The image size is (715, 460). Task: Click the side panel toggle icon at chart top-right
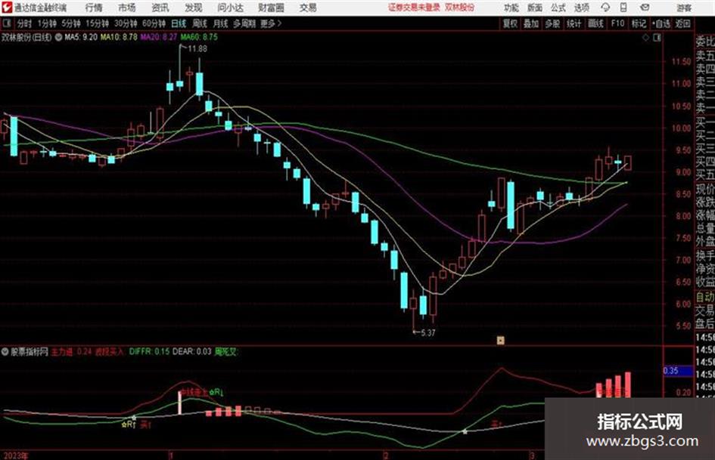point(657,38)
